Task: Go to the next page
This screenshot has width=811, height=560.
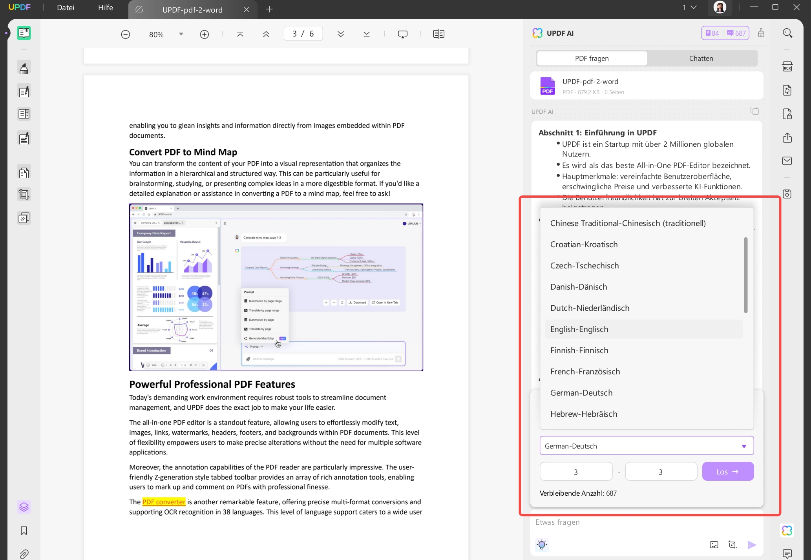Action: point(341,34)
